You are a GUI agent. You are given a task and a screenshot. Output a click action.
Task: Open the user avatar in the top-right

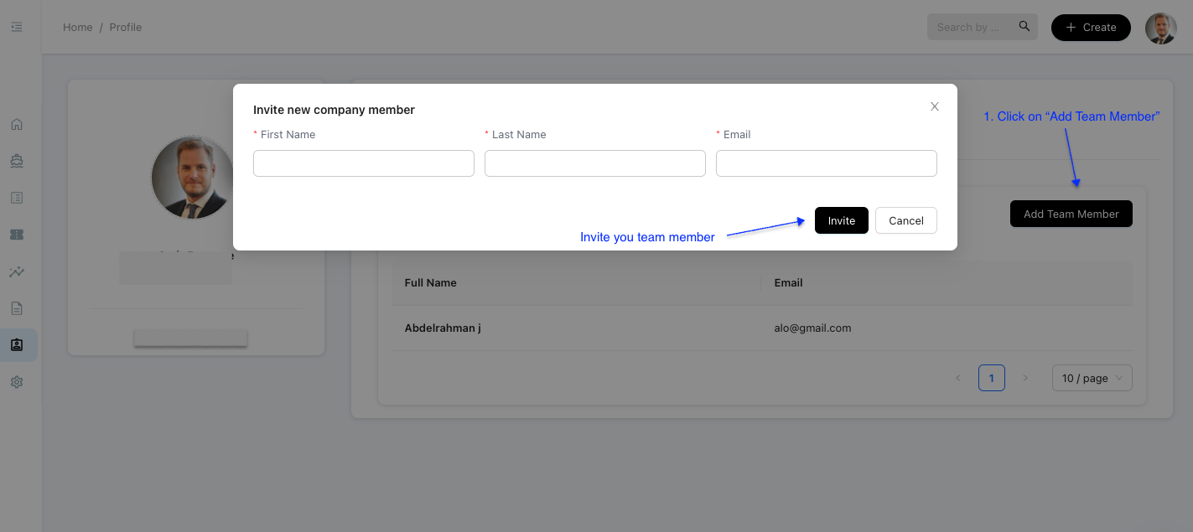pyautogui.click(x=1161, y=28)
